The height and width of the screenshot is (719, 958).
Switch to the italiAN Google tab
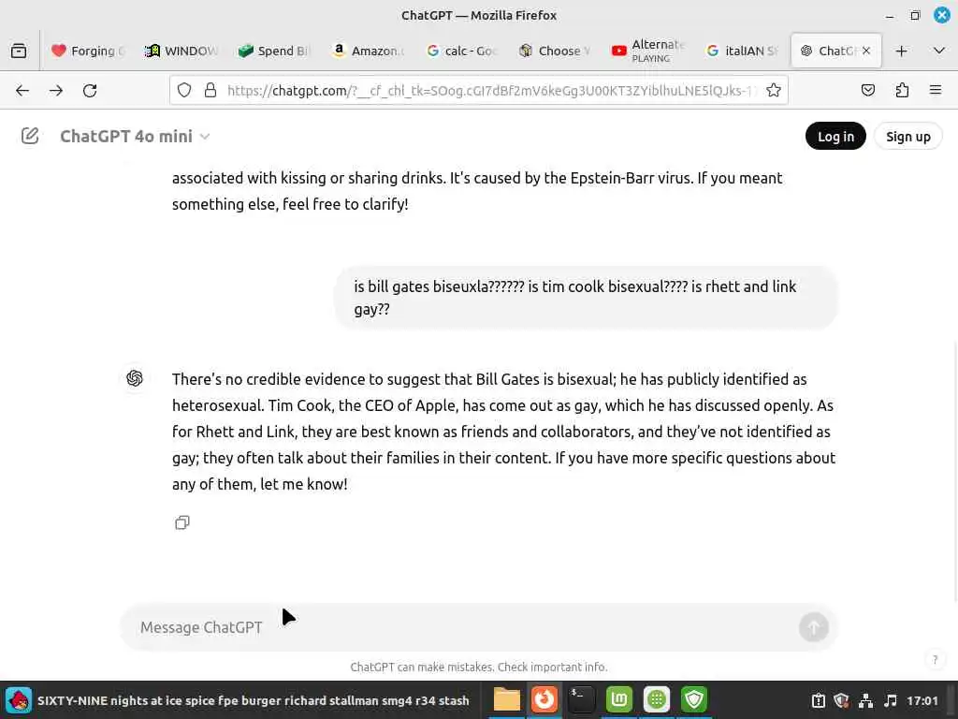[742, 51]
